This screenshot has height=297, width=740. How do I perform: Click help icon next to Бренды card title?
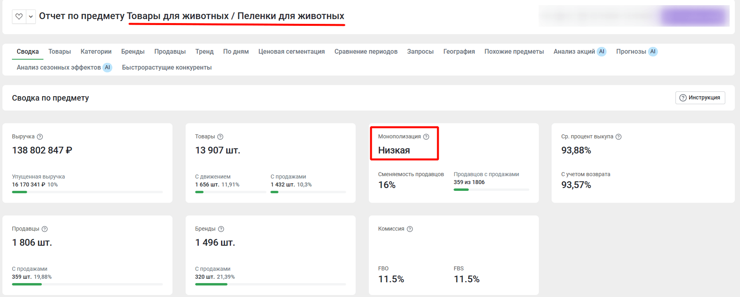(x=221, y=229)
